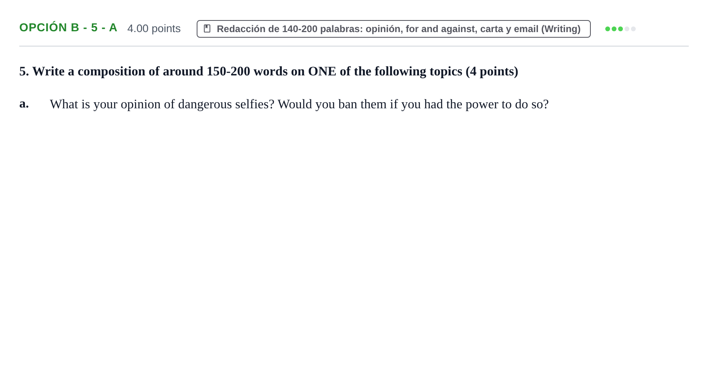The height and width of the screenshot is (373, 708).
Task: Open the Redacción de 140-200 palabras tag
Action: pos(393,29)
